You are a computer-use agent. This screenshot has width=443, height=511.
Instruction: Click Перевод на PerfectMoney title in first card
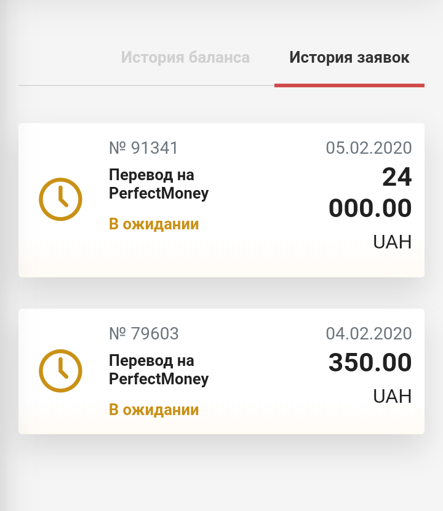159,184
